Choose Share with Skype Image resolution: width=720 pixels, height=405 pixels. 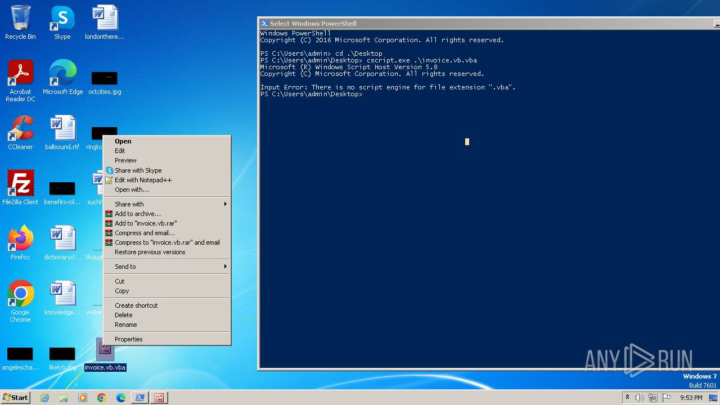167,170
